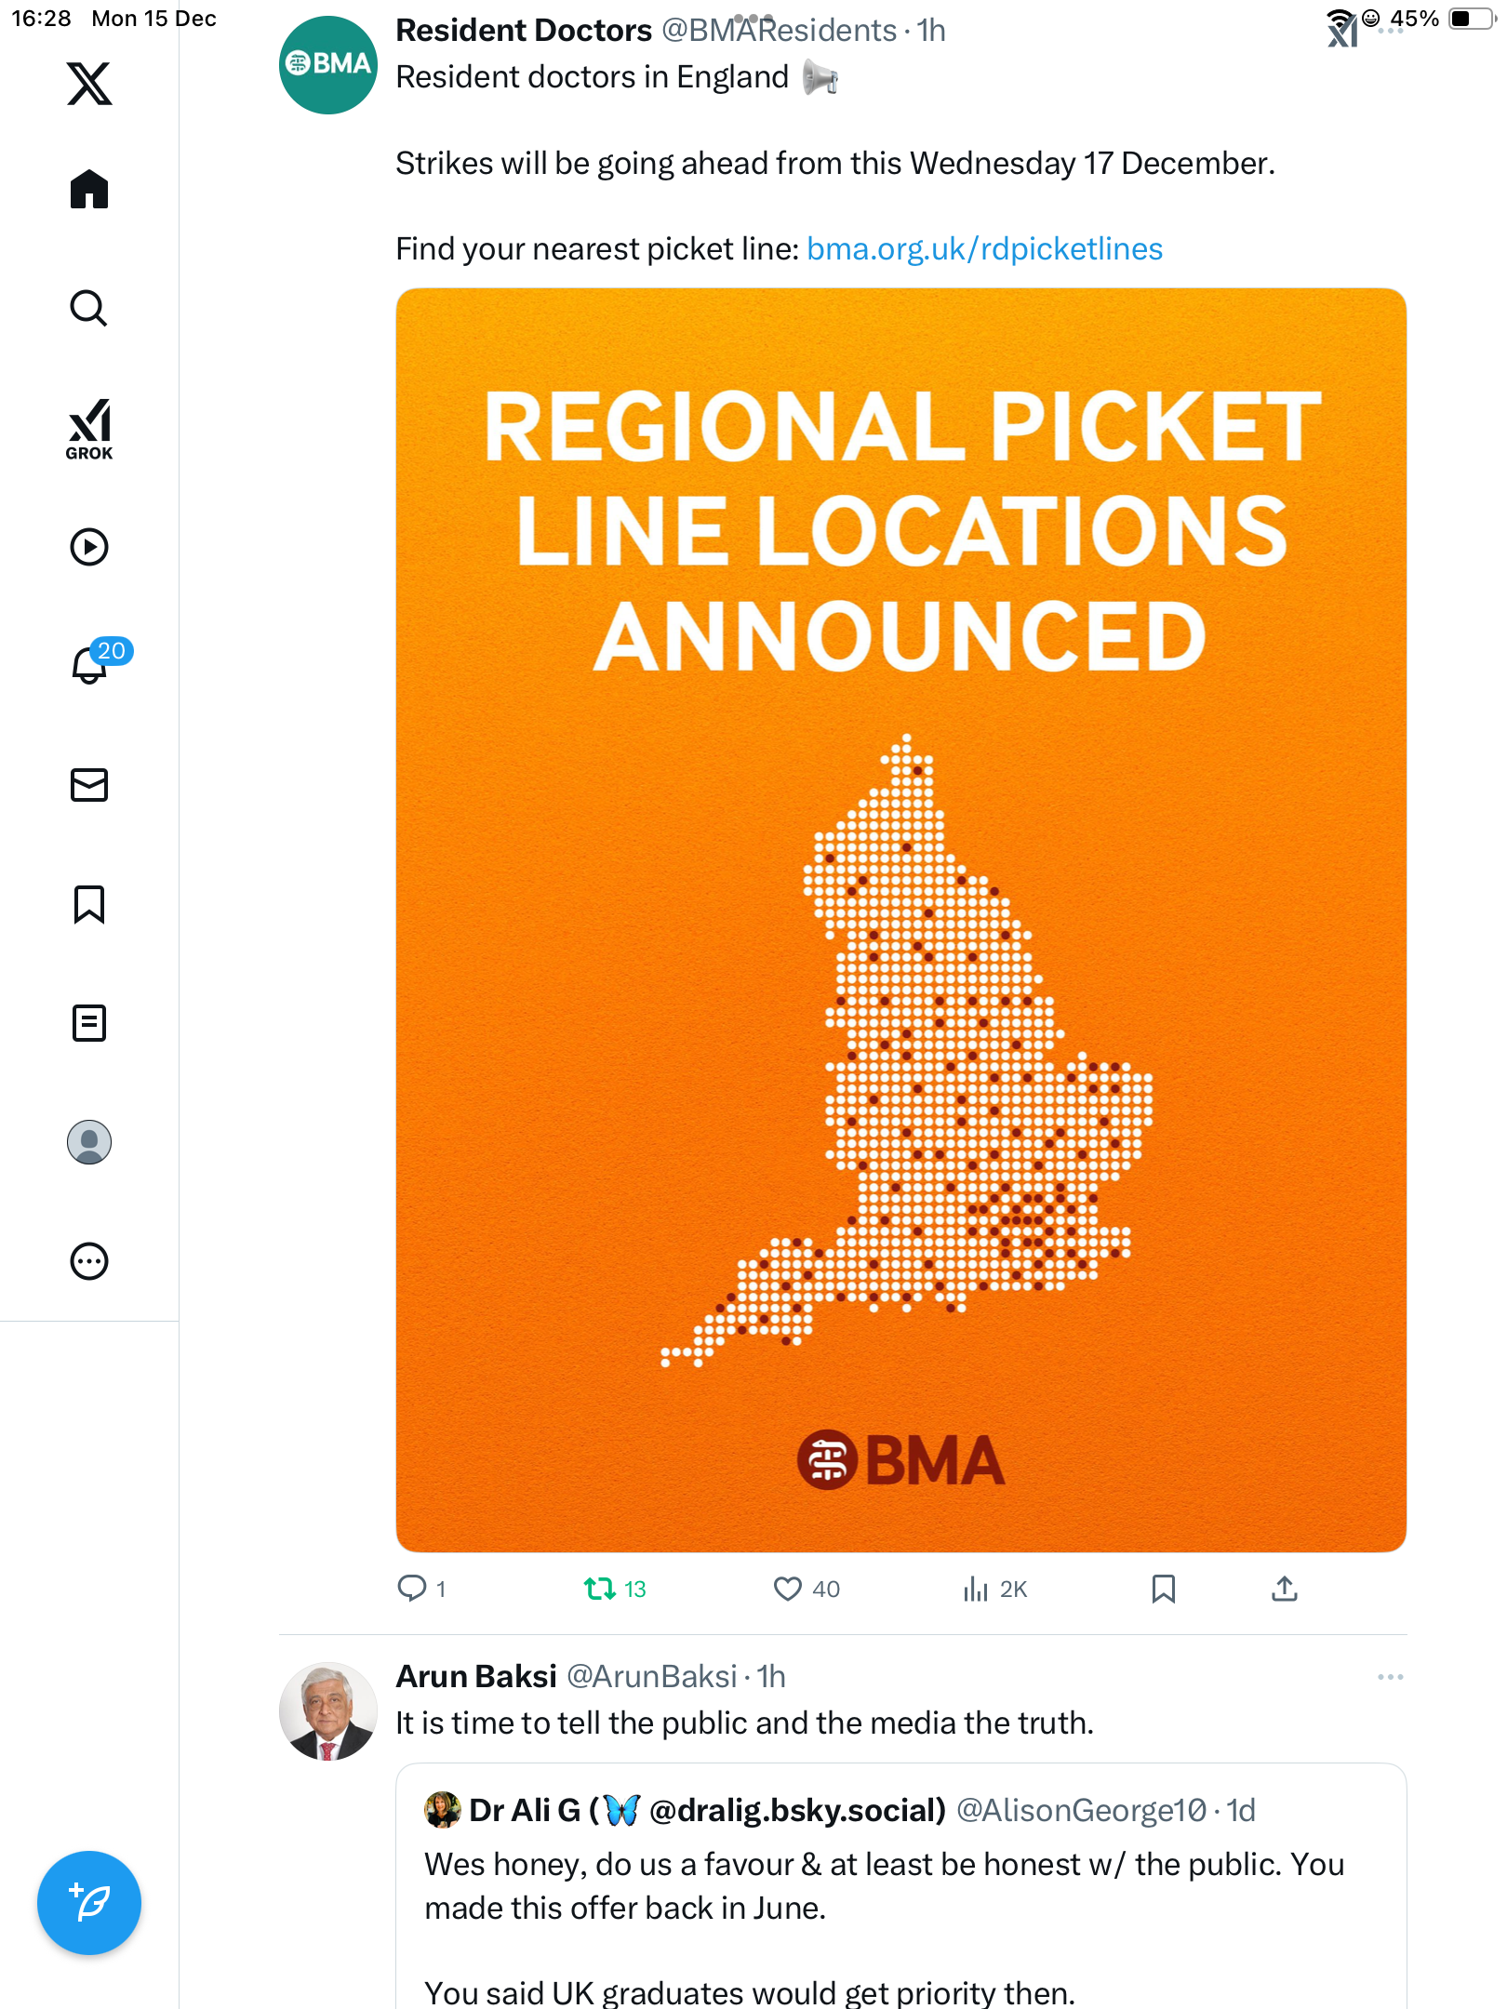Expand the sidebar More options circle

[89, 1261]
